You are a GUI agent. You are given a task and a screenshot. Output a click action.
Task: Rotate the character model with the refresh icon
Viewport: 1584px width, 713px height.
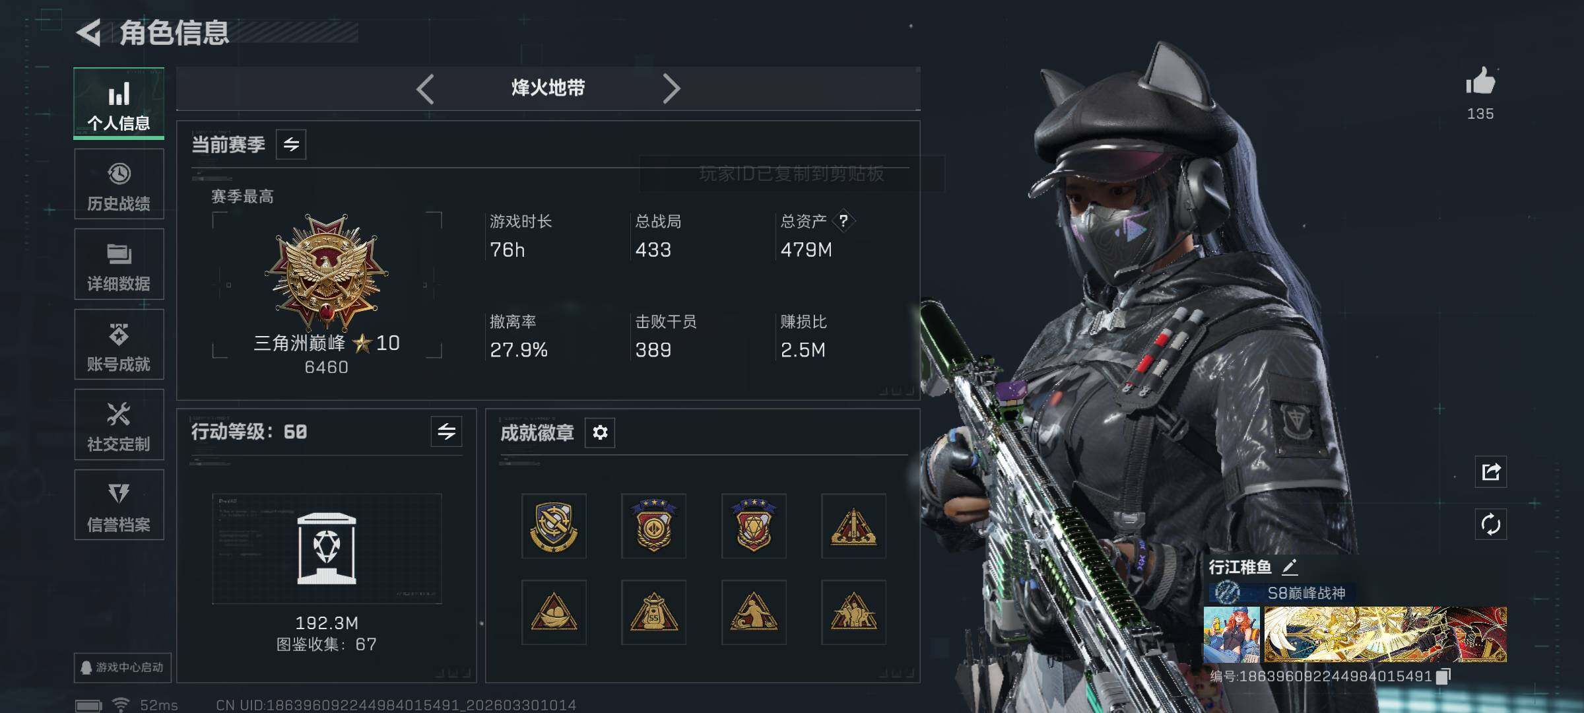point(1491,525)
